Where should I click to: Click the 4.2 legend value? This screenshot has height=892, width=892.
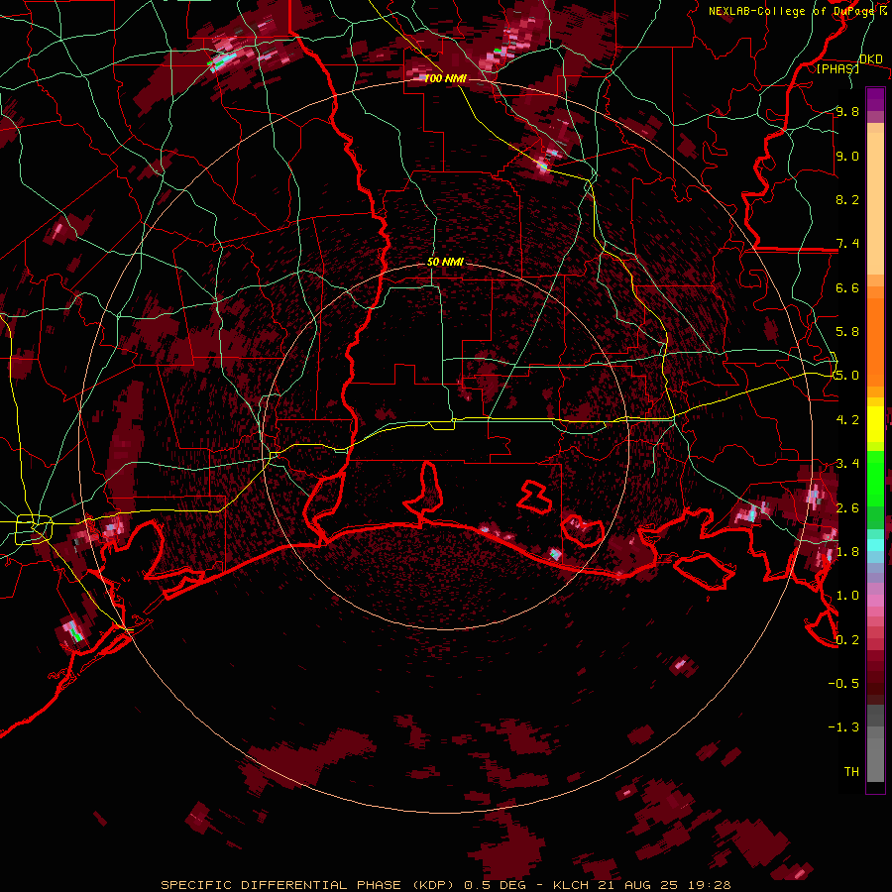(847, 420)
